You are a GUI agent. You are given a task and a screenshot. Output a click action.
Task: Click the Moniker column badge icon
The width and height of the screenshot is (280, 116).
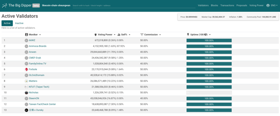click(26, 35)
